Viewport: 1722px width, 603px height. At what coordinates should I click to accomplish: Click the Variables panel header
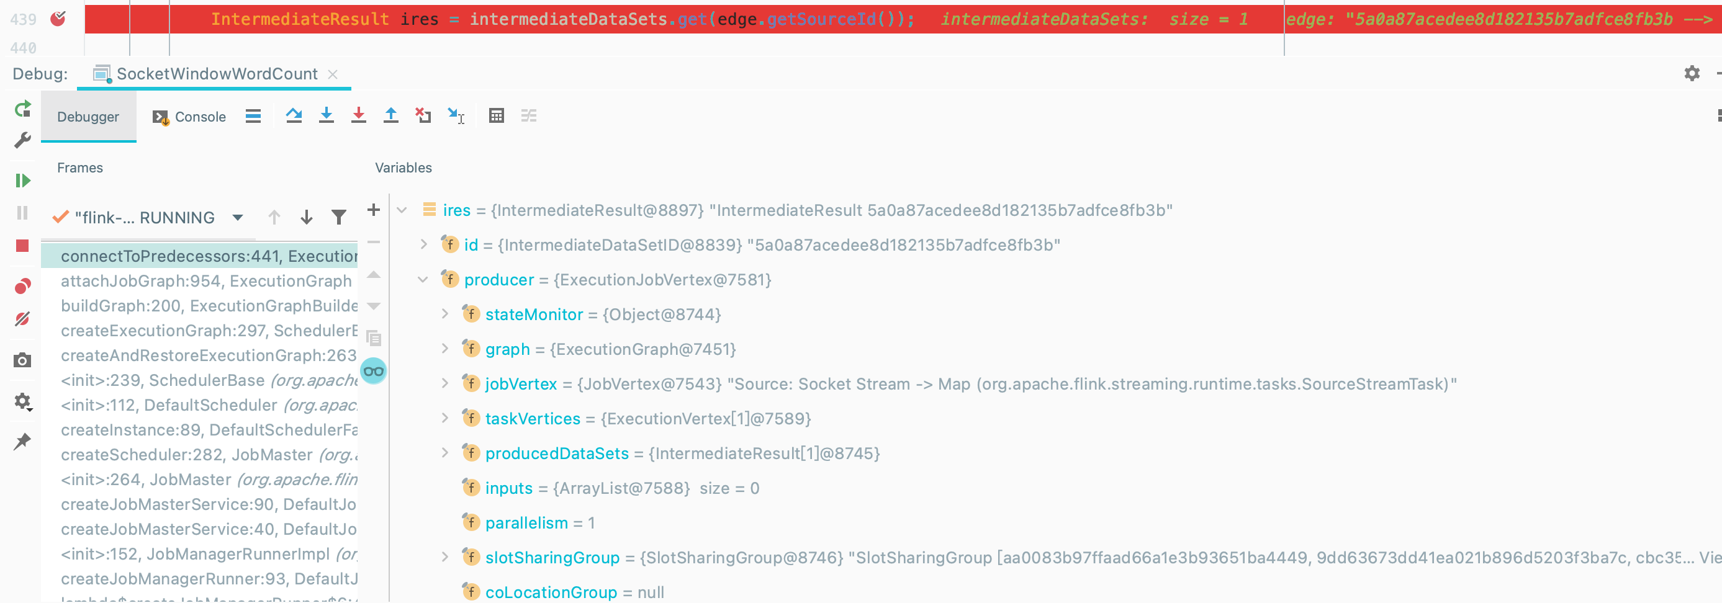(403, 167)
